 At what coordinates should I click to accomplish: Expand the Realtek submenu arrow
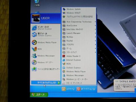pyautogui.click(x=95, y=41)
